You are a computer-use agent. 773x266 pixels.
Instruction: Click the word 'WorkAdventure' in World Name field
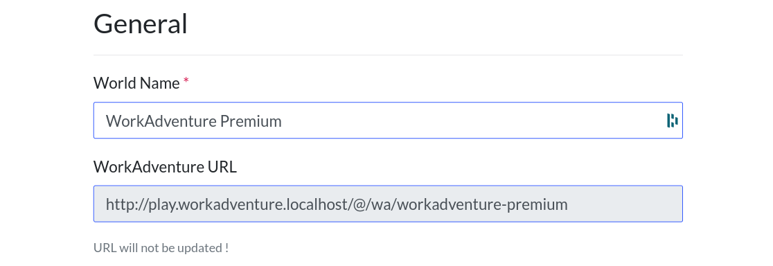pyautogui.click(x=161, y=121)
